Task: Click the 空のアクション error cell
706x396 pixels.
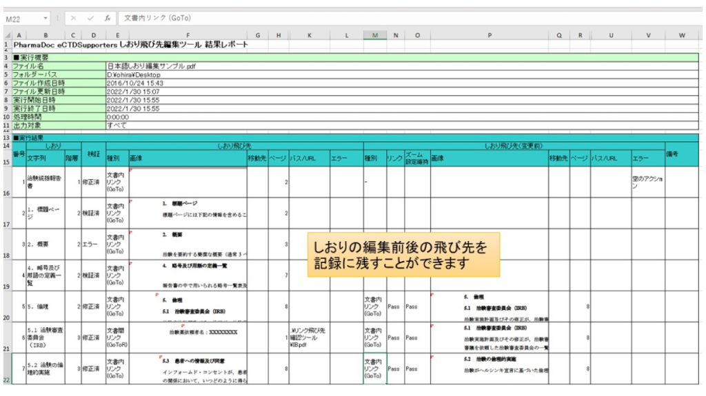Action: pyautogui.click(x=647, y=182)
